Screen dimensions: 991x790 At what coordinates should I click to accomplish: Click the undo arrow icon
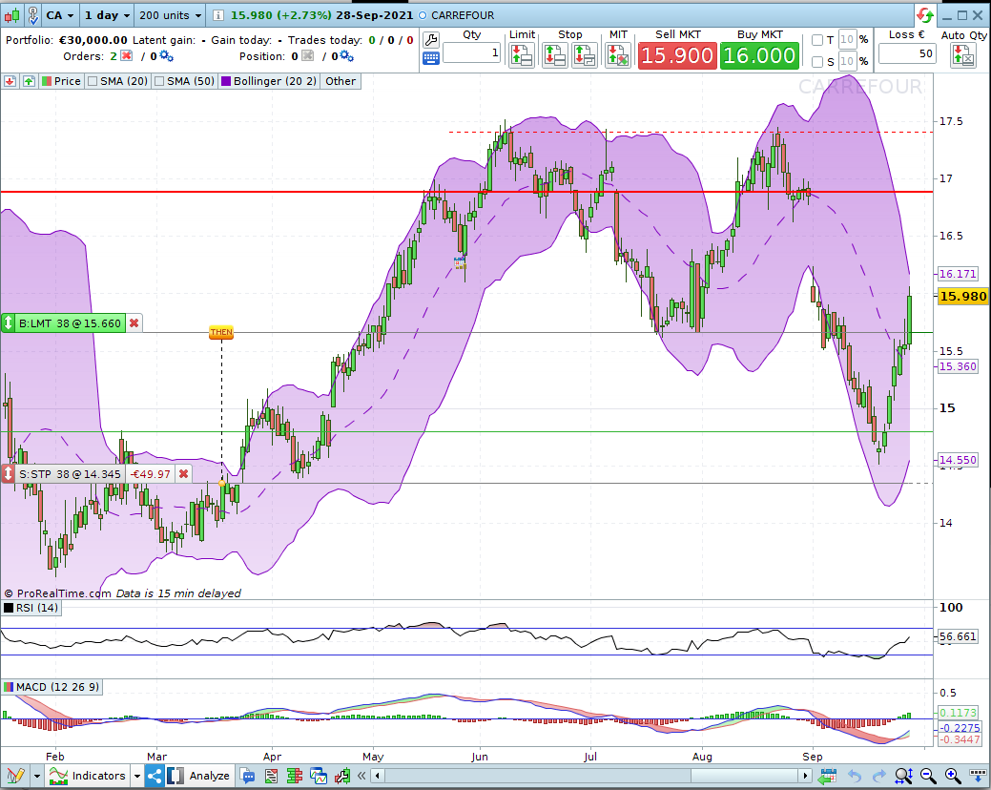click(855, 776)
